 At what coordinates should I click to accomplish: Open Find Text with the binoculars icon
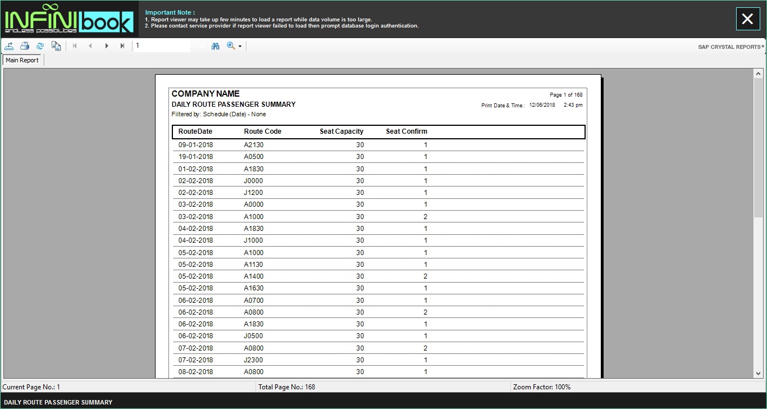pyautogui.click(x=215, y=46)
